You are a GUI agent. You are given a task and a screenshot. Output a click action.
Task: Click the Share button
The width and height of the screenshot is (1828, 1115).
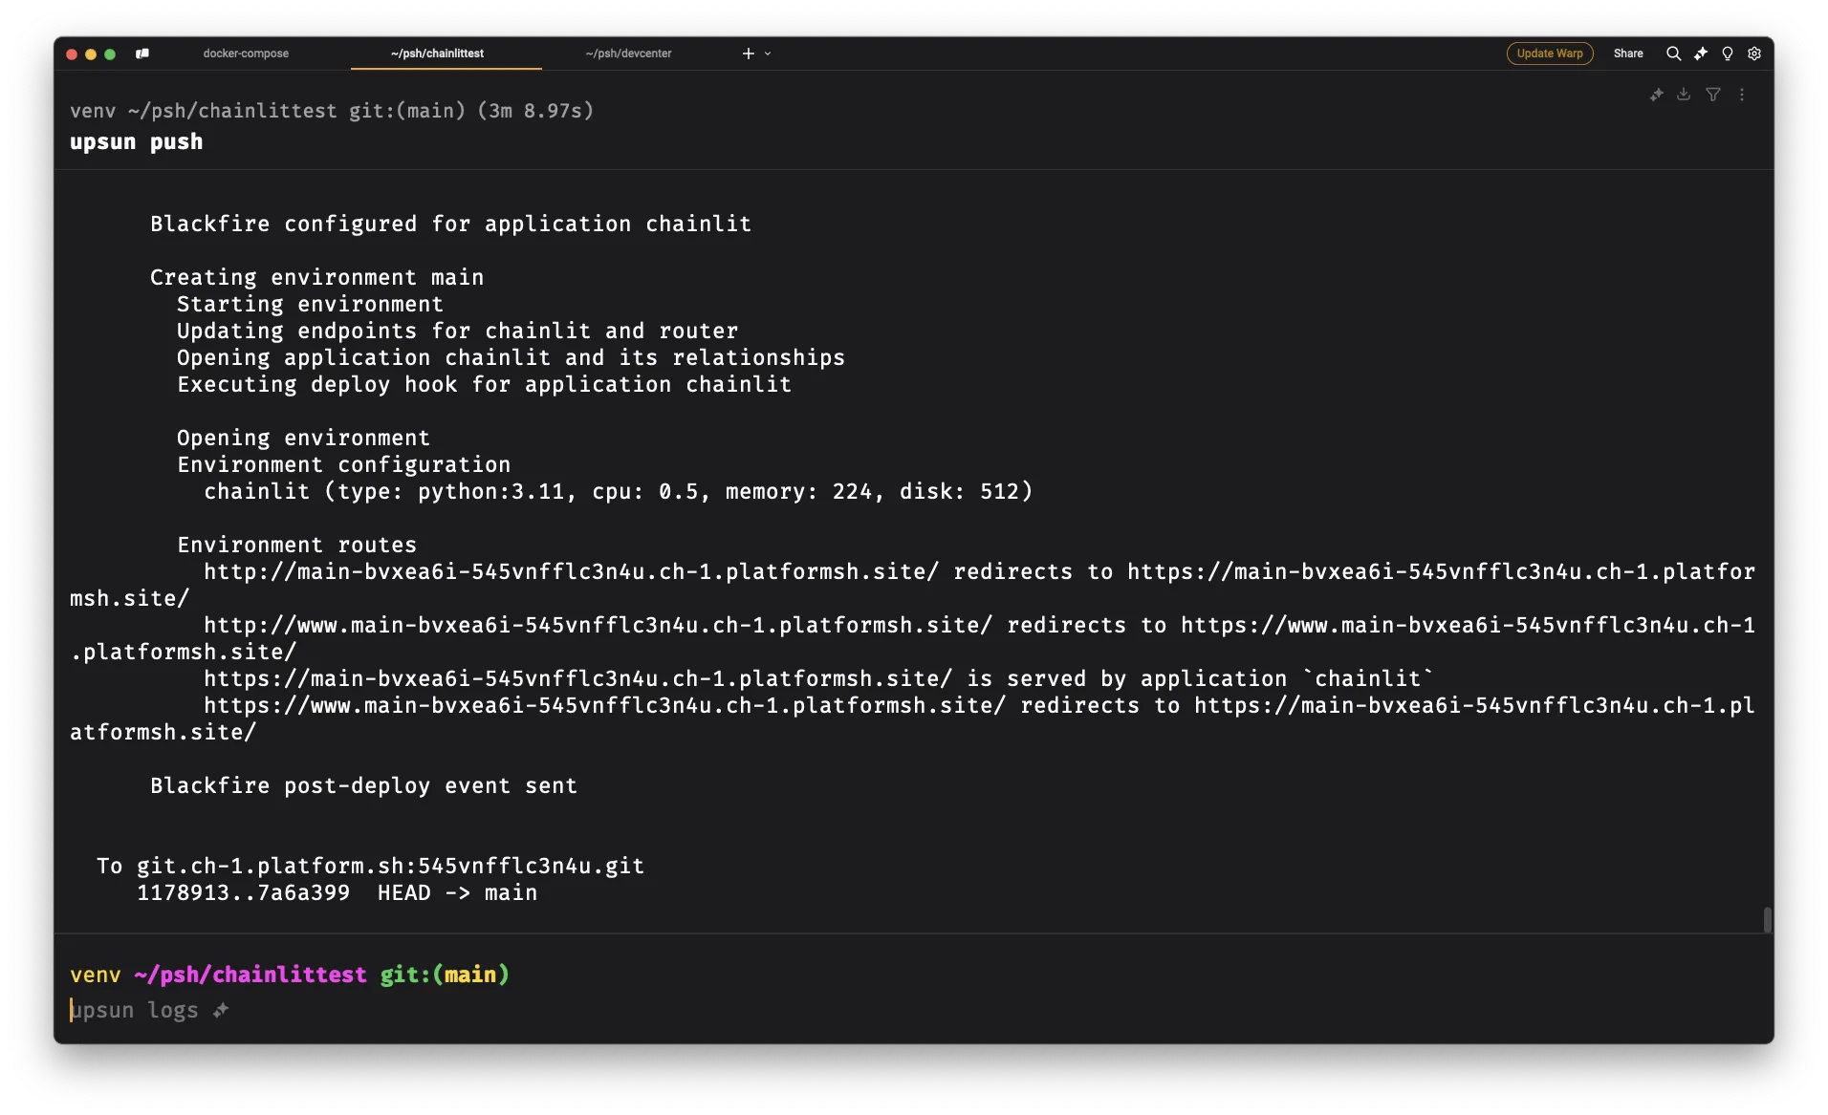(x=1627, y=54)
